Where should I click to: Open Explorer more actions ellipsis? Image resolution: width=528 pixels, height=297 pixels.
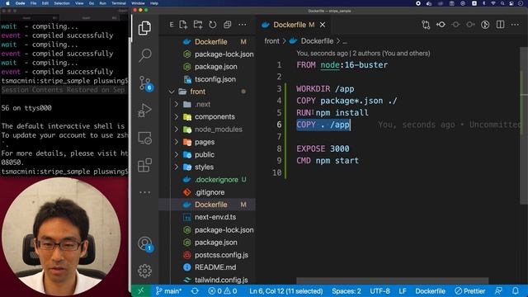242,25
